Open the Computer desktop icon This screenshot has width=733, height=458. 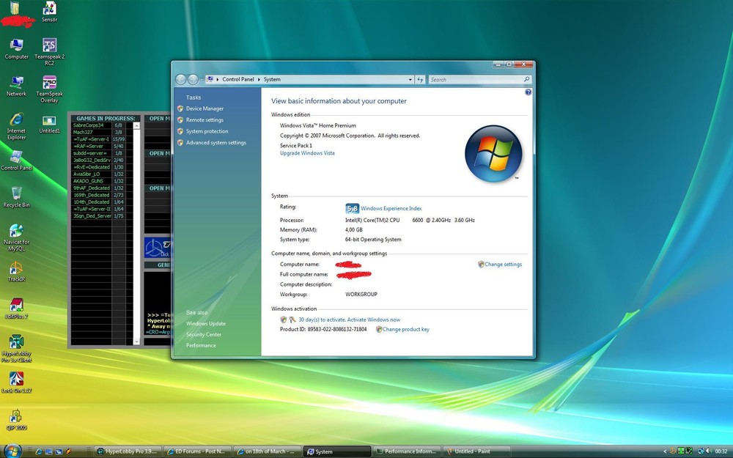tap(16, 49)
